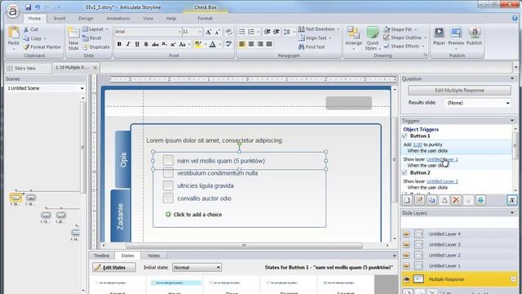The width and height of the screenshot is (522, 294).
Task: Click the Find Text command
Action: point(312,47)
